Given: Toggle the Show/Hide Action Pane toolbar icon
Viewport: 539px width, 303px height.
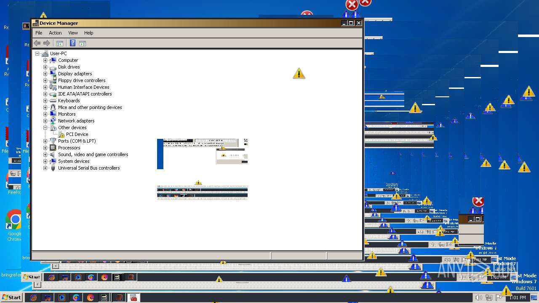Looking at the screenshot, I should coord(83,43).
